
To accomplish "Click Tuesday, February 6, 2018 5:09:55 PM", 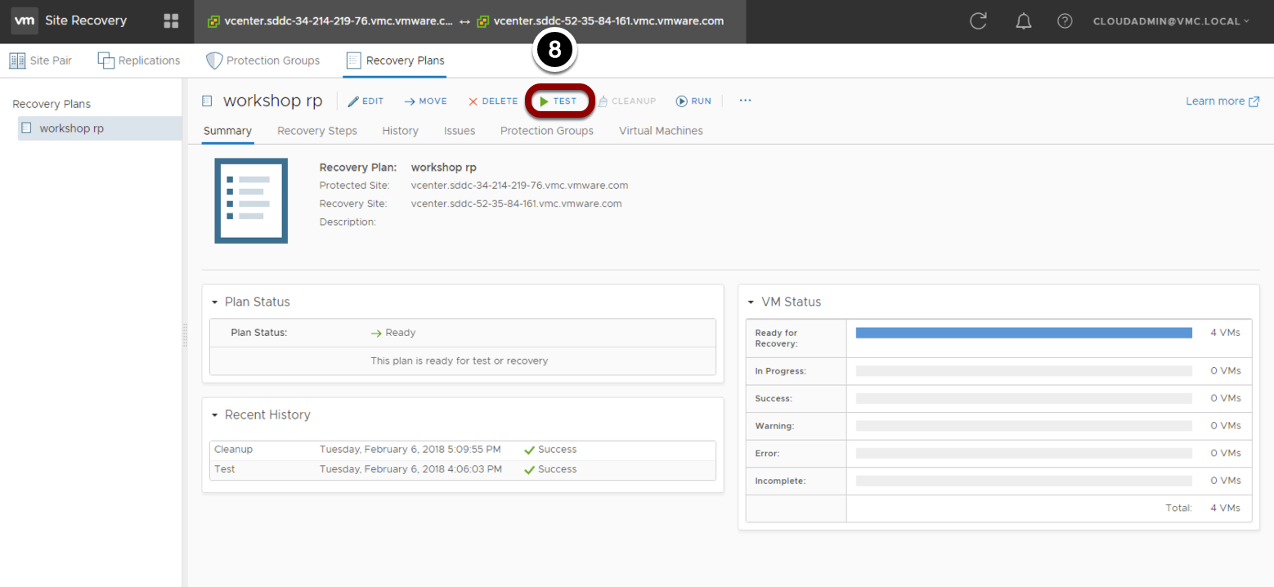I will [410, 450].
